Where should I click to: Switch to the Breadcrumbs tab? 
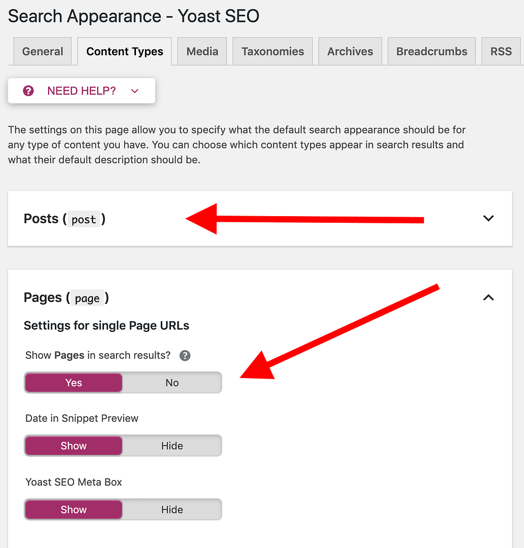pyautogui.click(x=432, y=51)
